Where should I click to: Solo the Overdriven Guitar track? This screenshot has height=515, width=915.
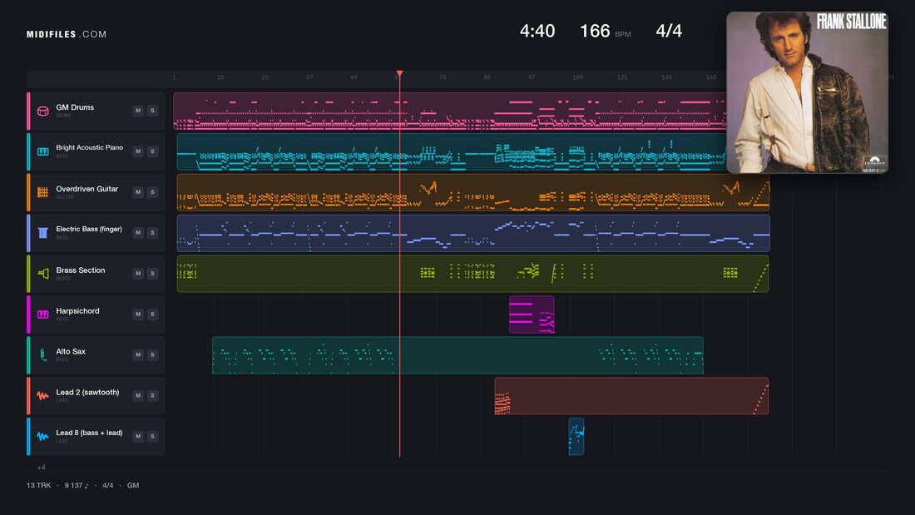click(152, 192)
